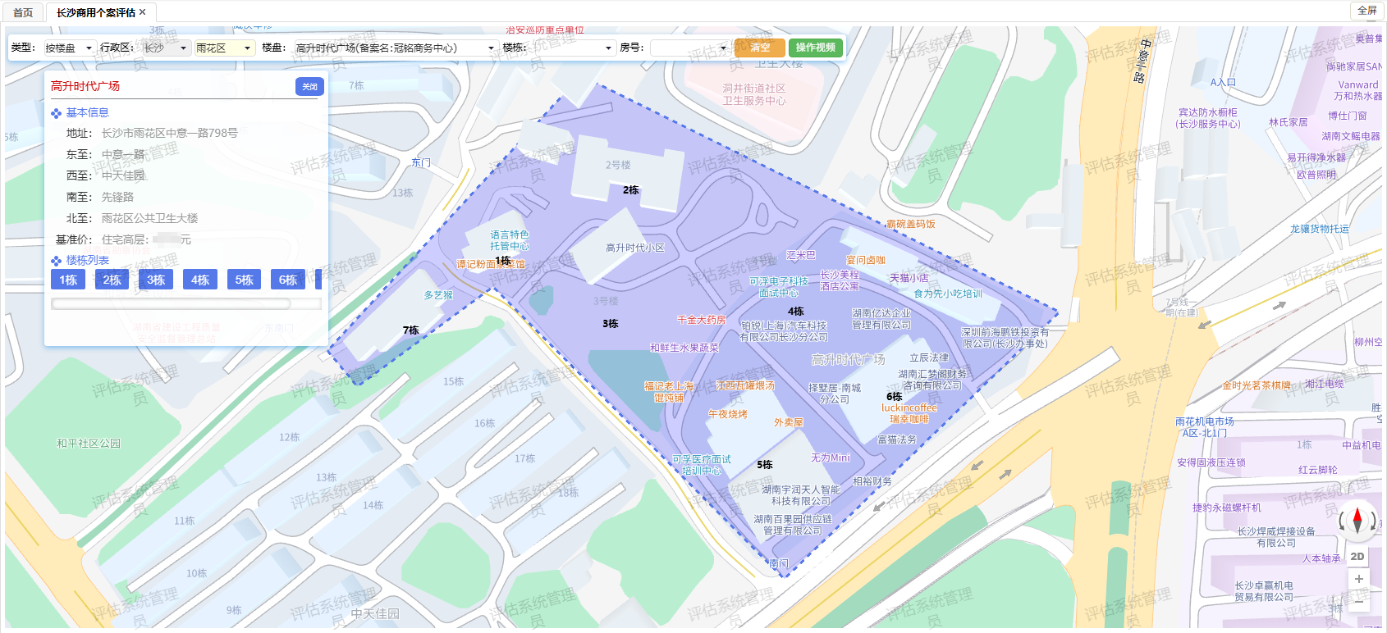Switch to the 首页 tab
Viewport: 1387px width, 633px height.
(x=23, y=12)
